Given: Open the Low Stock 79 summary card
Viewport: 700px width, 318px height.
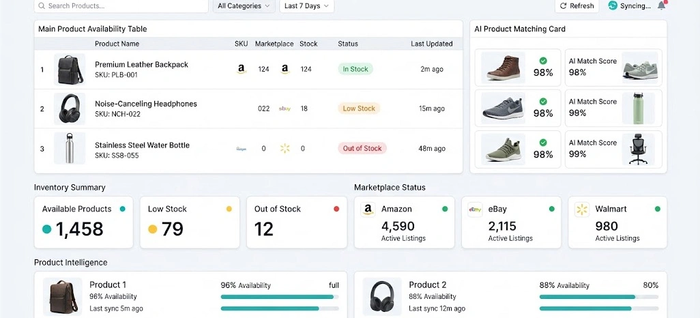Looking at the screenshot, I should coord(190,222).
